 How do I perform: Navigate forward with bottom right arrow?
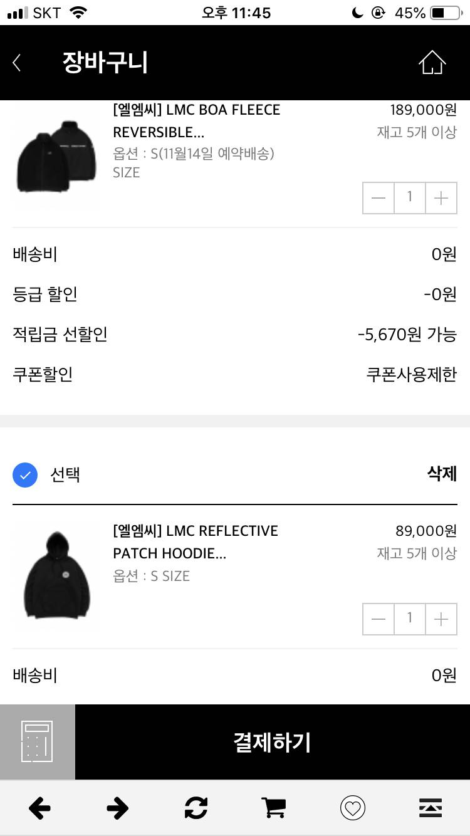coord(117,808)
